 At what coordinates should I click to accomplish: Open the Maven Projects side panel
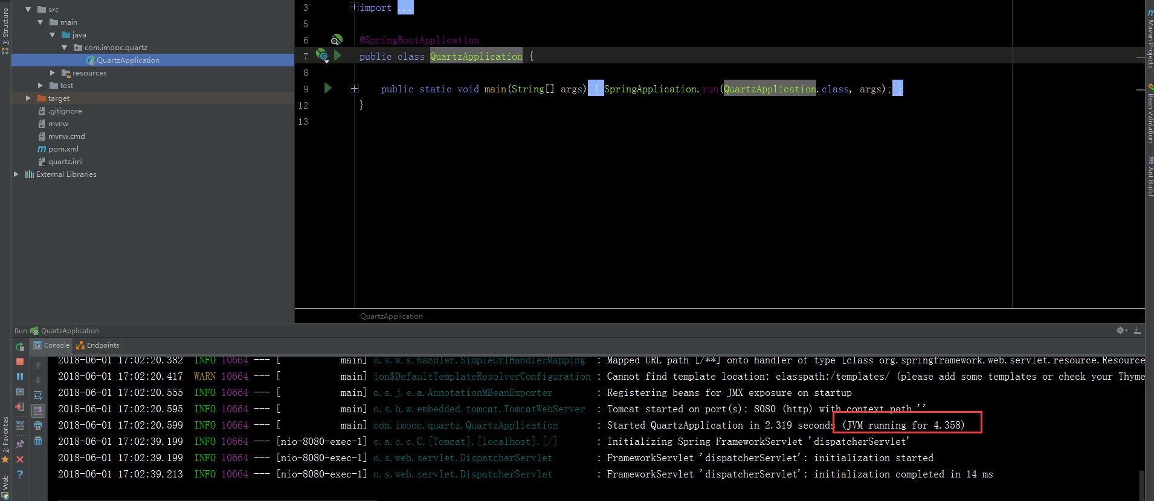(1150, 38)
